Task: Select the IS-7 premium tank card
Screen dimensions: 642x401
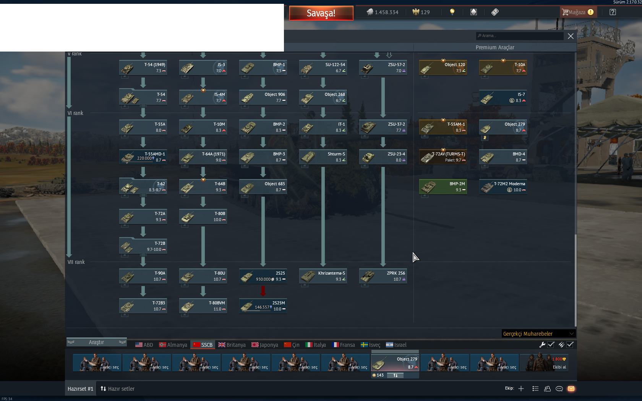Action: (503, 97)
